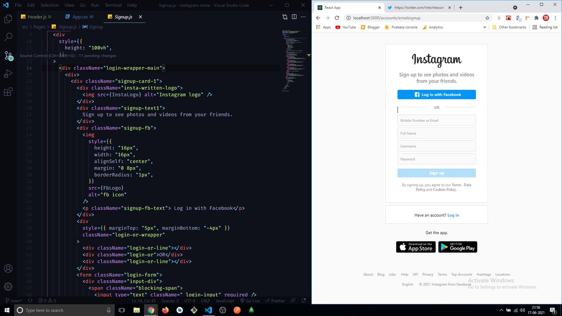Open the Extensions view in VS Code

click(x=8, y=92)
